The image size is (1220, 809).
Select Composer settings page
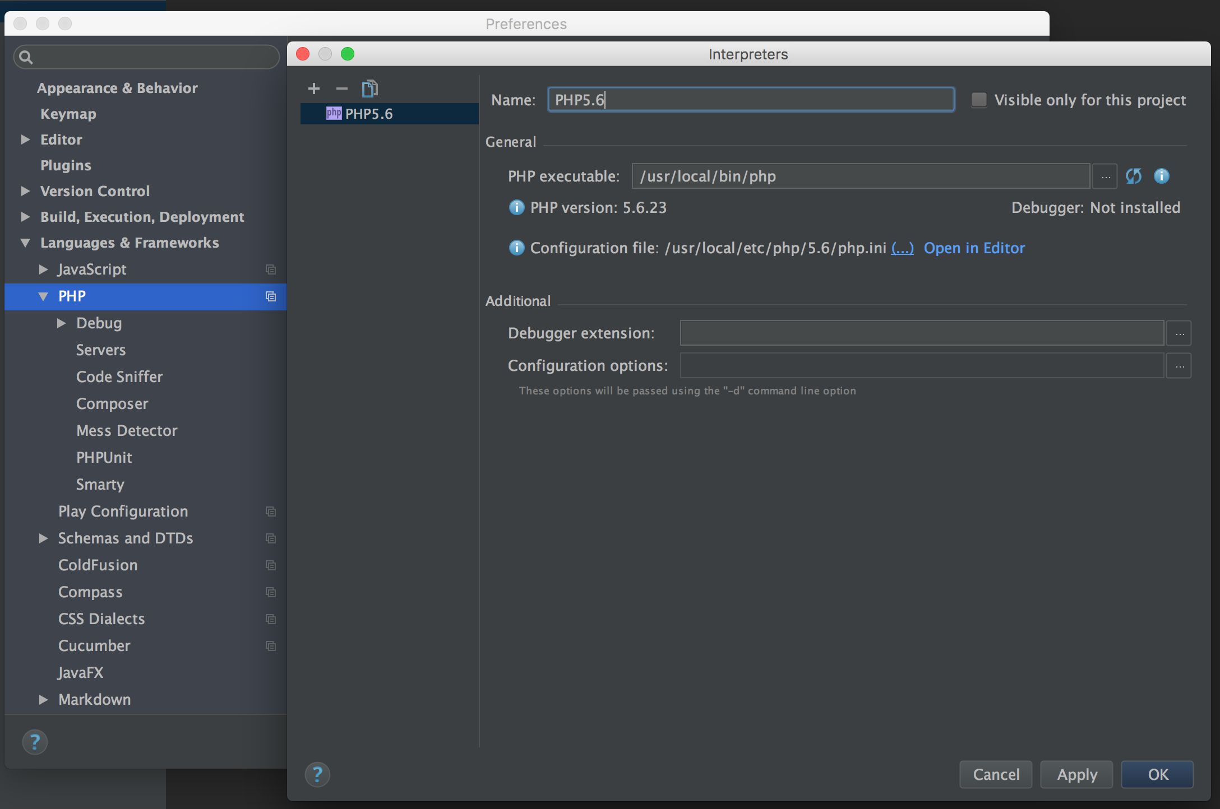point(112,404)
